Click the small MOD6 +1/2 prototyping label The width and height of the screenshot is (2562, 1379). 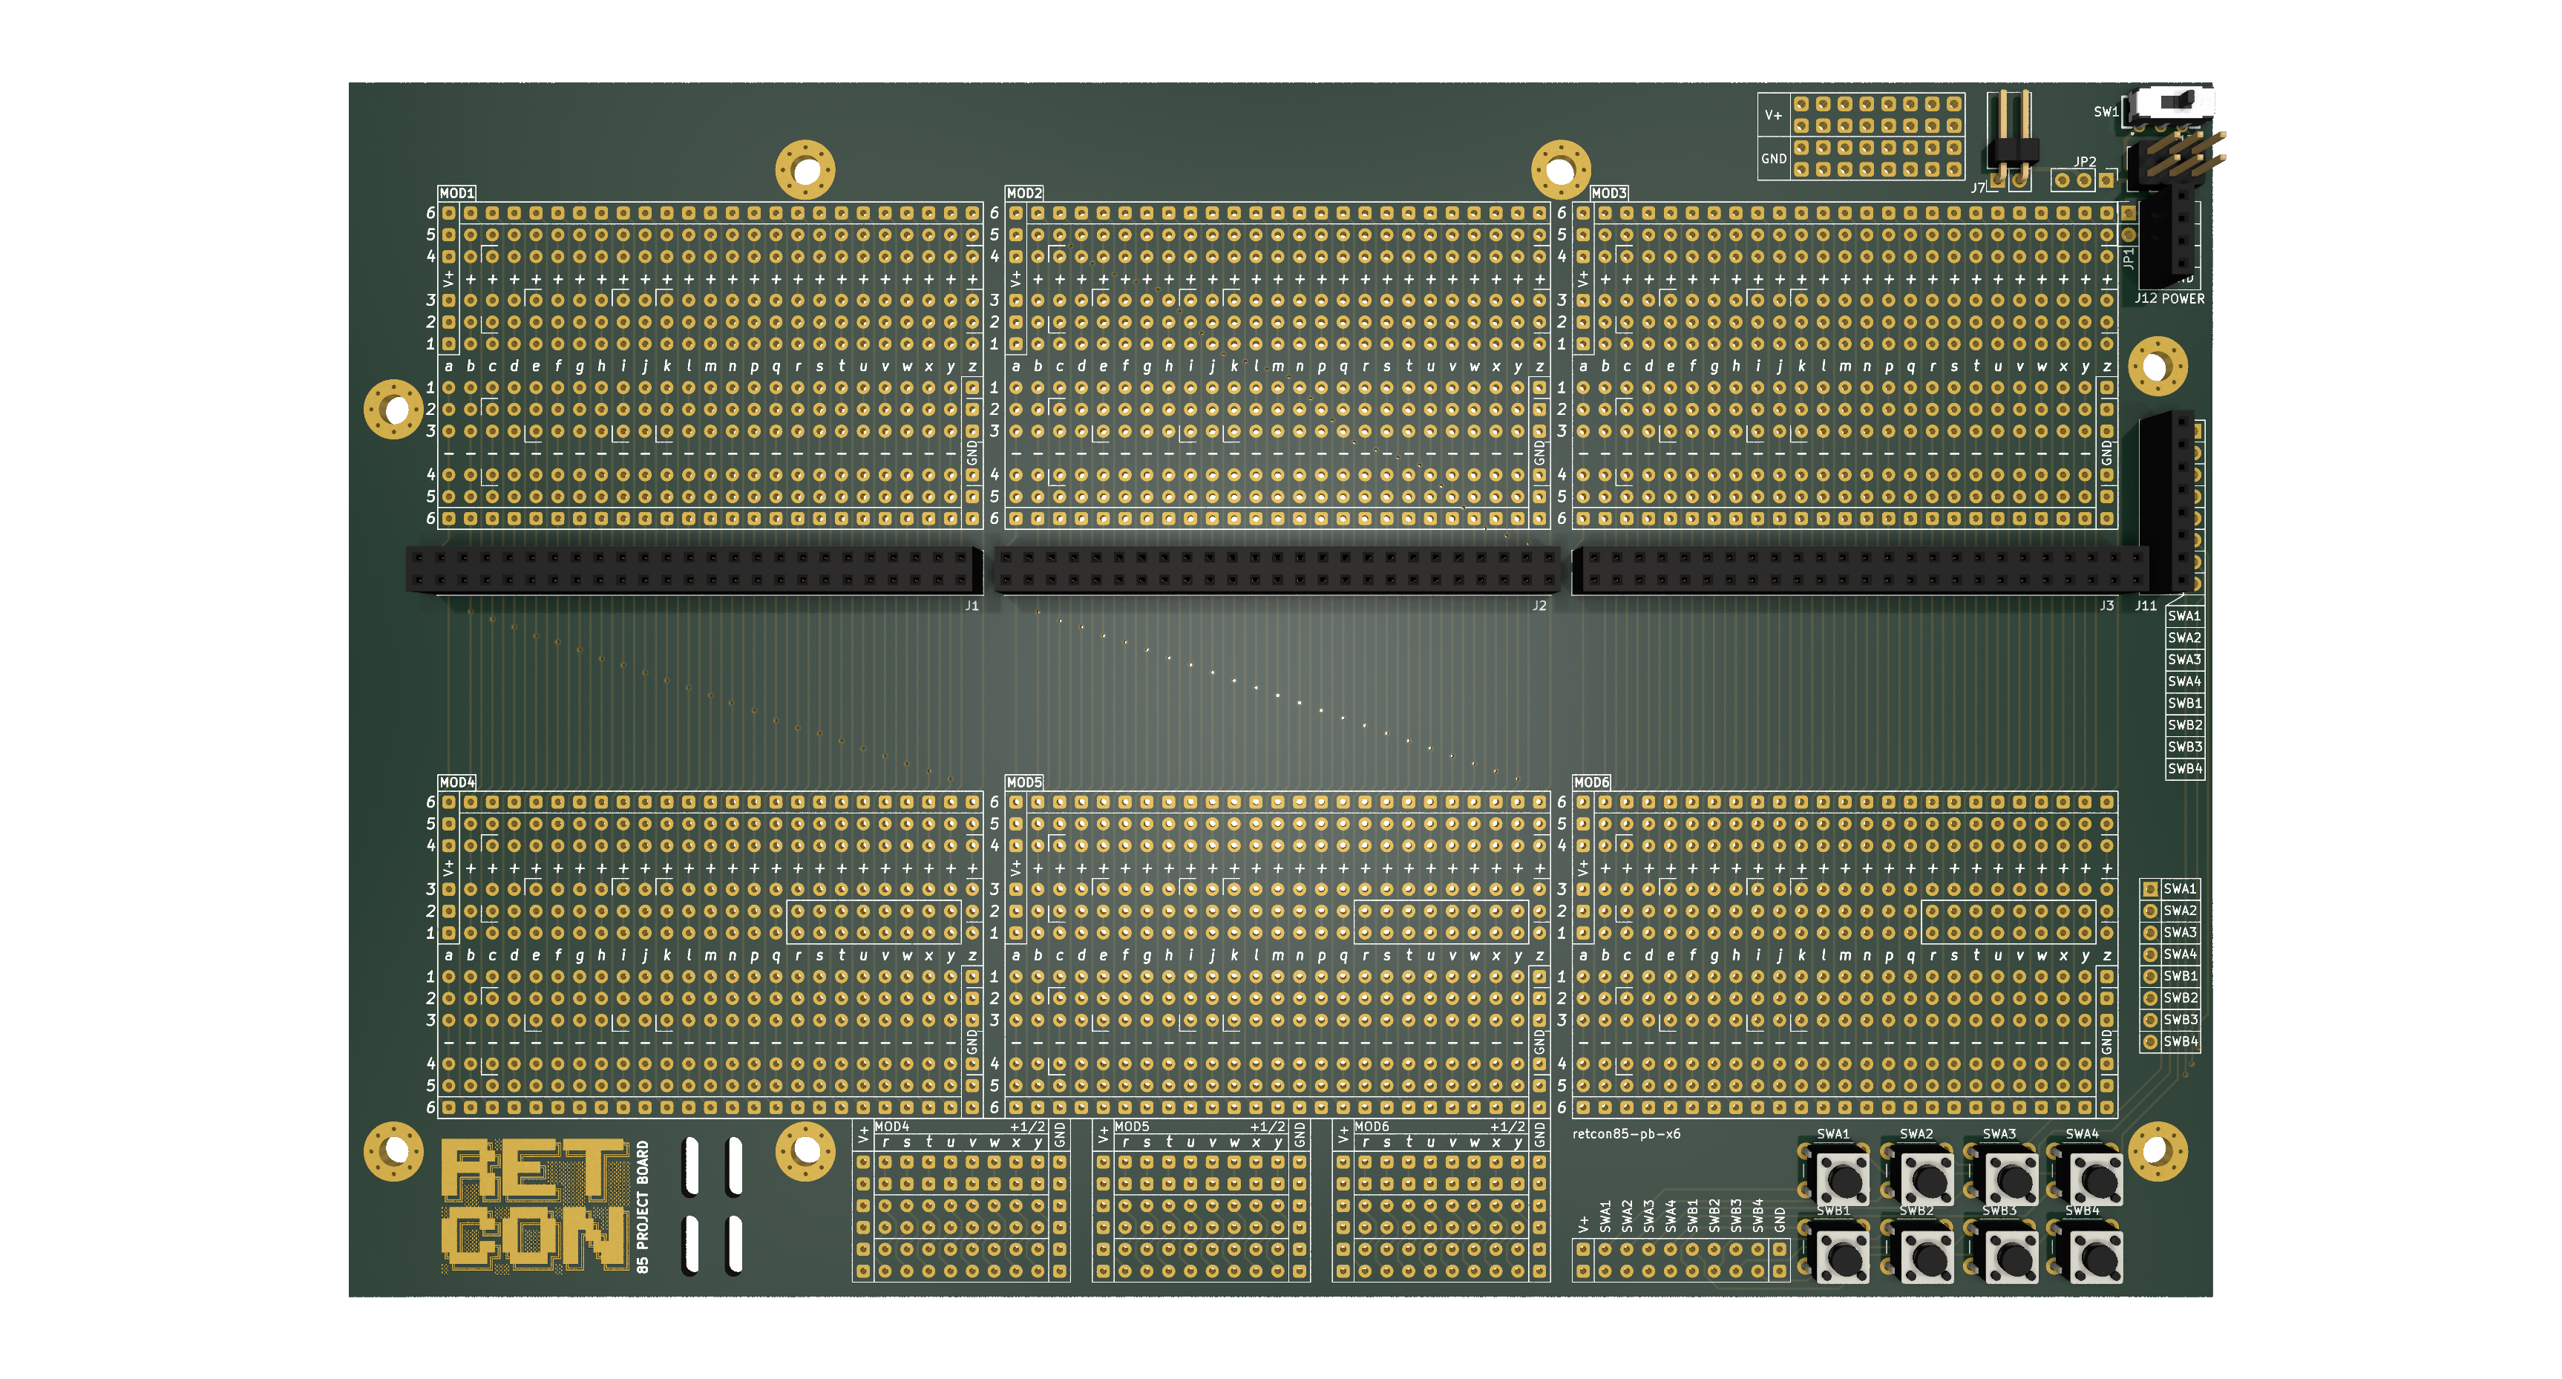(x=1439, y=1127)
